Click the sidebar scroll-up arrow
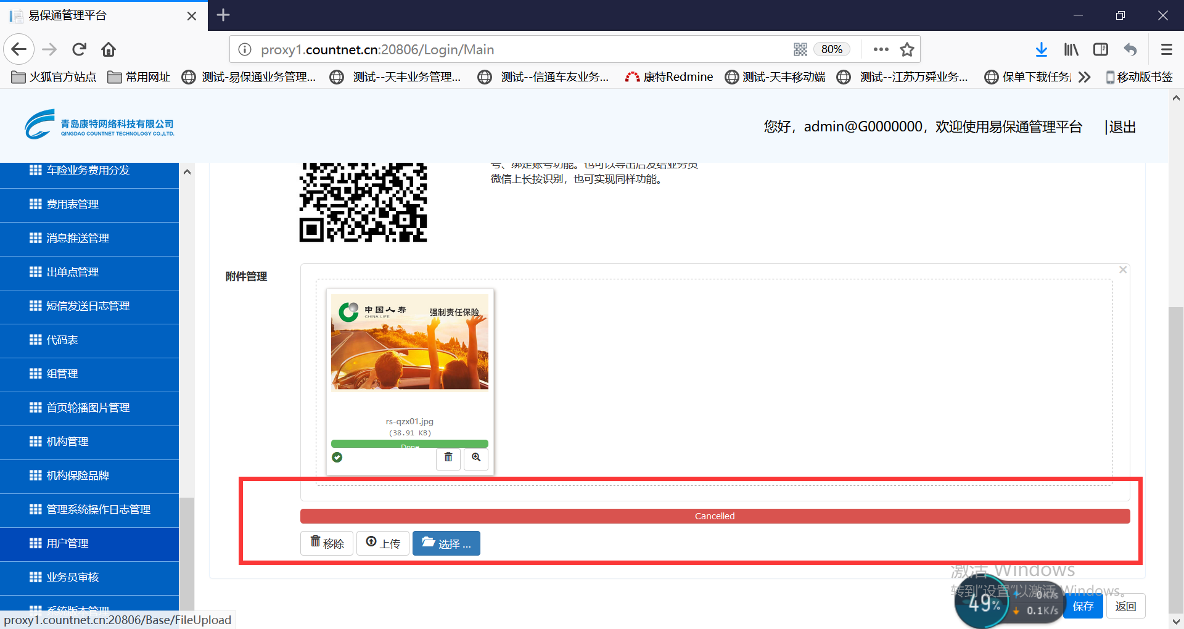Screen dimensions: 1184x629 click(x=187, y=172)
